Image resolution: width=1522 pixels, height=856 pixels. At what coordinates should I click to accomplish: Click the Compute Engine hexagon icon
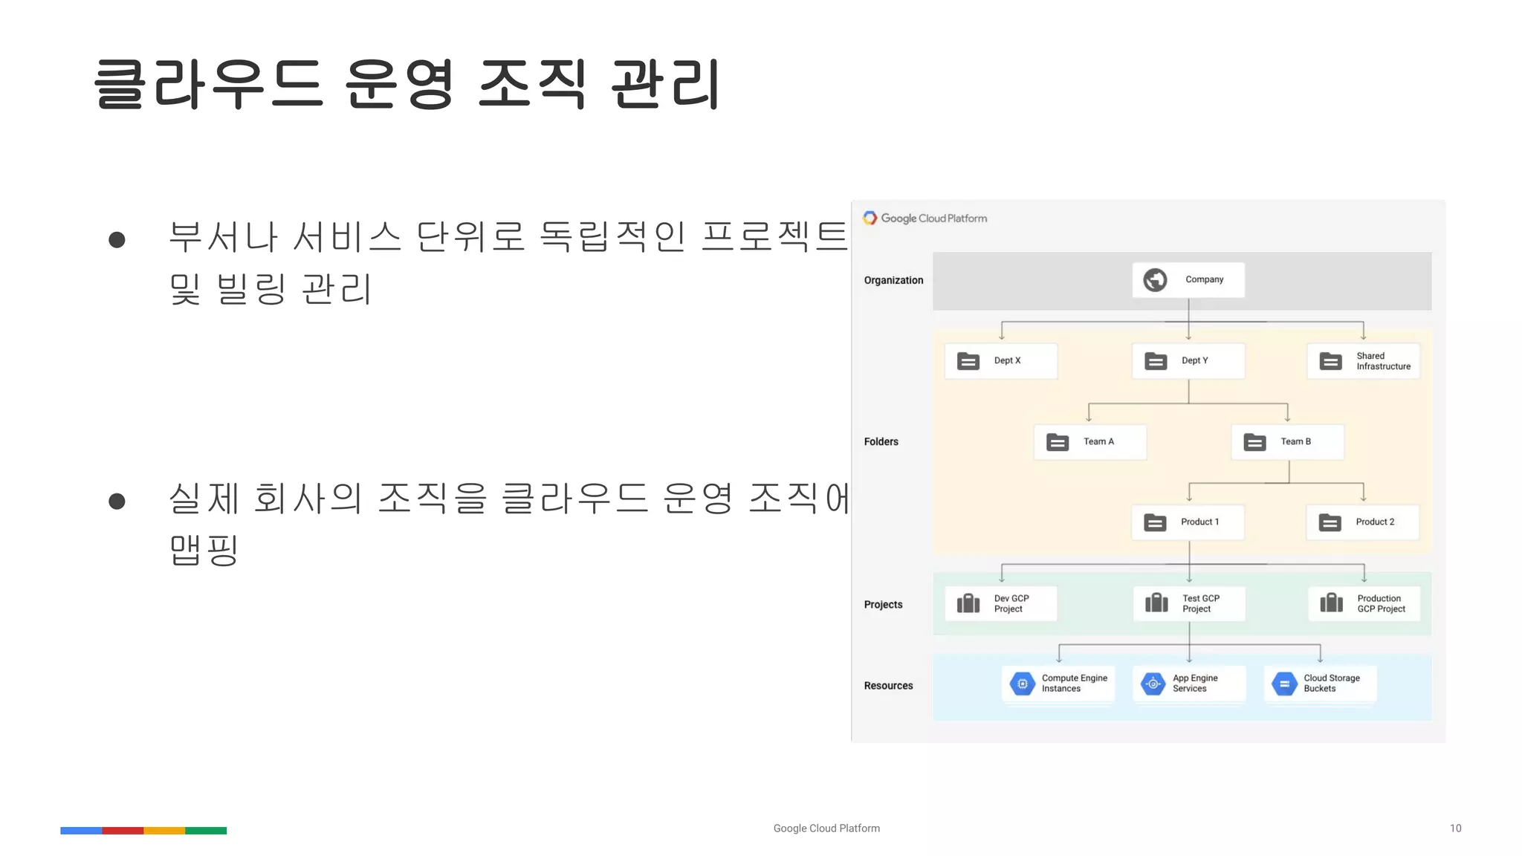pyautogui.click(x=1023, y=684)
